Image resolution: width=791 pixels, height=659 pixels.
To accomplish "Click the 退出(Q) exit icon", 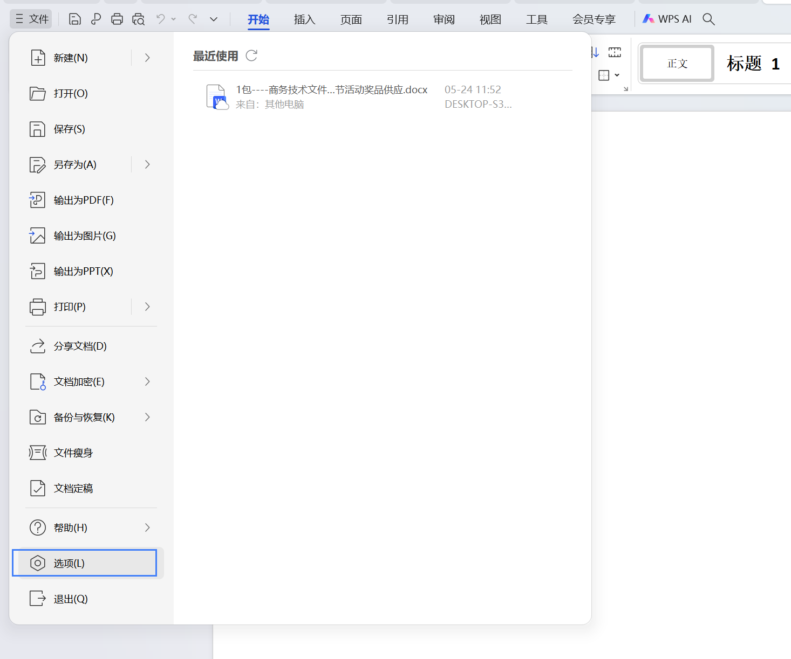I will [x=38, y=599].
